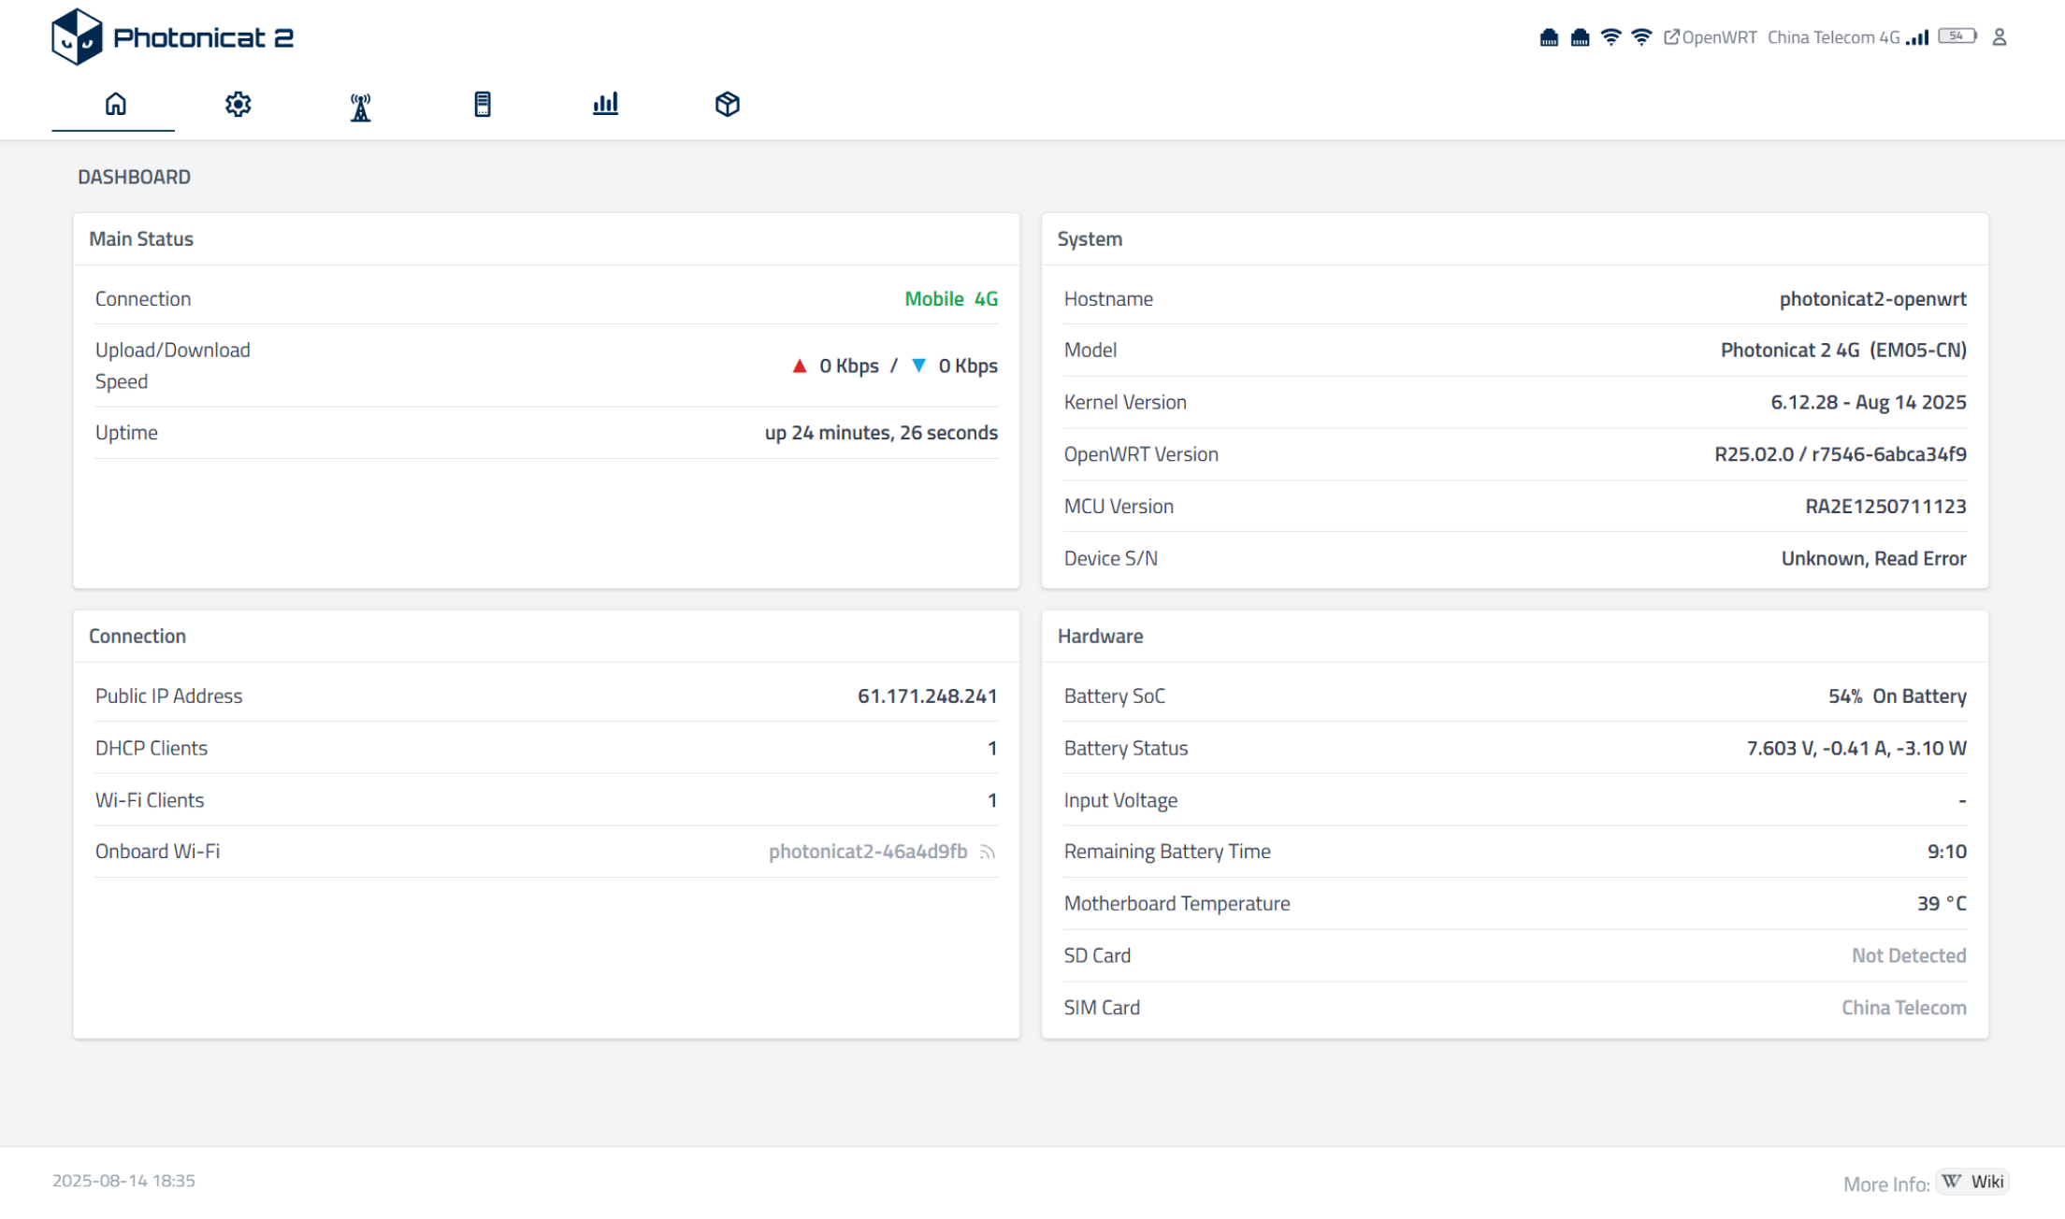Open the SIM/device tab icon
Viewport: 2065px width, 1219px height.
coord(483,104)
